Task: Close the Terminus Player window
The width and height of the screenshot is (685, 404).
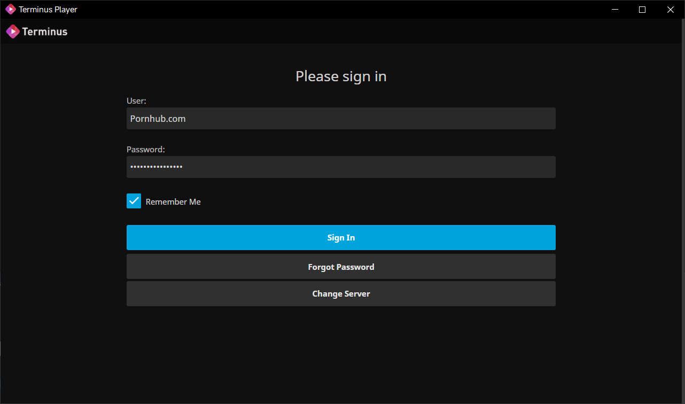Action: tap(670, 9)
